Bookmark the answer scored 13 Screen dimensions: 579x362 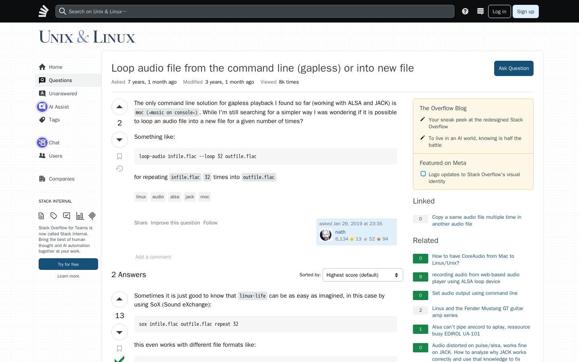(x=119, y=349)
